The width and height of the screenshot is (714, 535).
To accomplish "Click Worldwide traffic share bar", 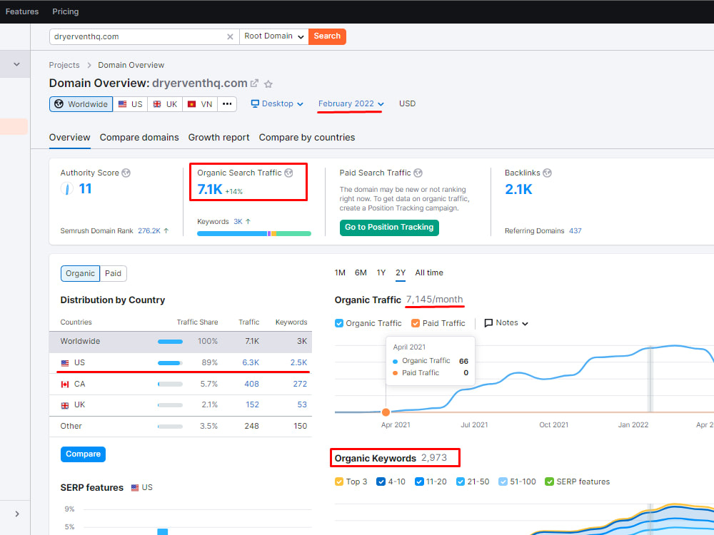I will 171,342.
